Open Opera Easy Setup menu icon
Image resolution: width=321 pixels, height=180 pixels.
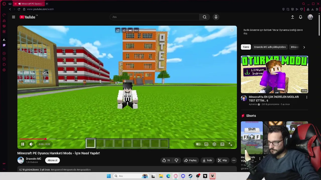tap(317, 9)
